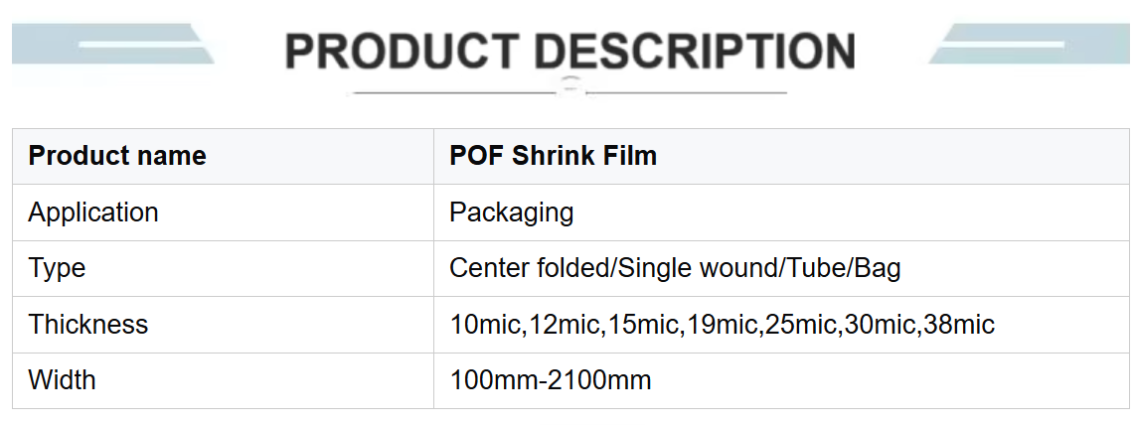This screenshot has width=1136, height=425.
Task: Select the Width row label
Action: (63, 379)
